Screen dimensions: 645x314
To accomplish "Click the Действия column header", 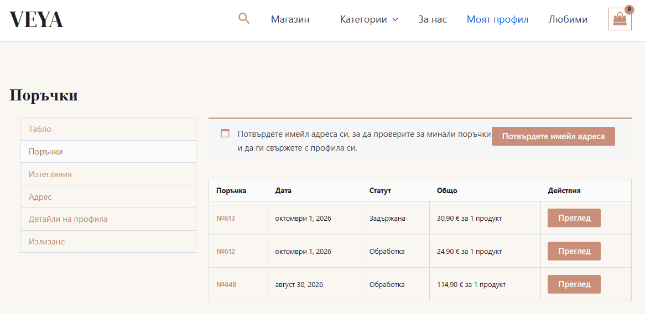I will point(564,190).
